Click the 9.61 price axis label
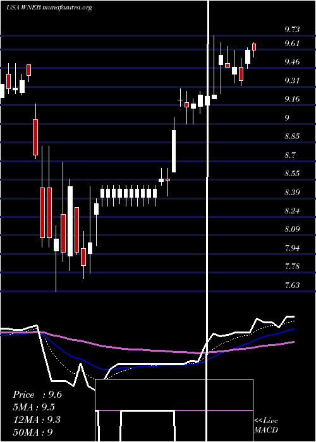The height and width of the screenshot is (442, 316). [292, 44]
